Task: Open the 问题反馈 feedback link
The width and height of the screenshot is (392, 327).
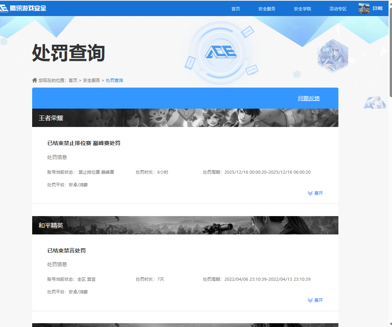Action: [309, 98]
